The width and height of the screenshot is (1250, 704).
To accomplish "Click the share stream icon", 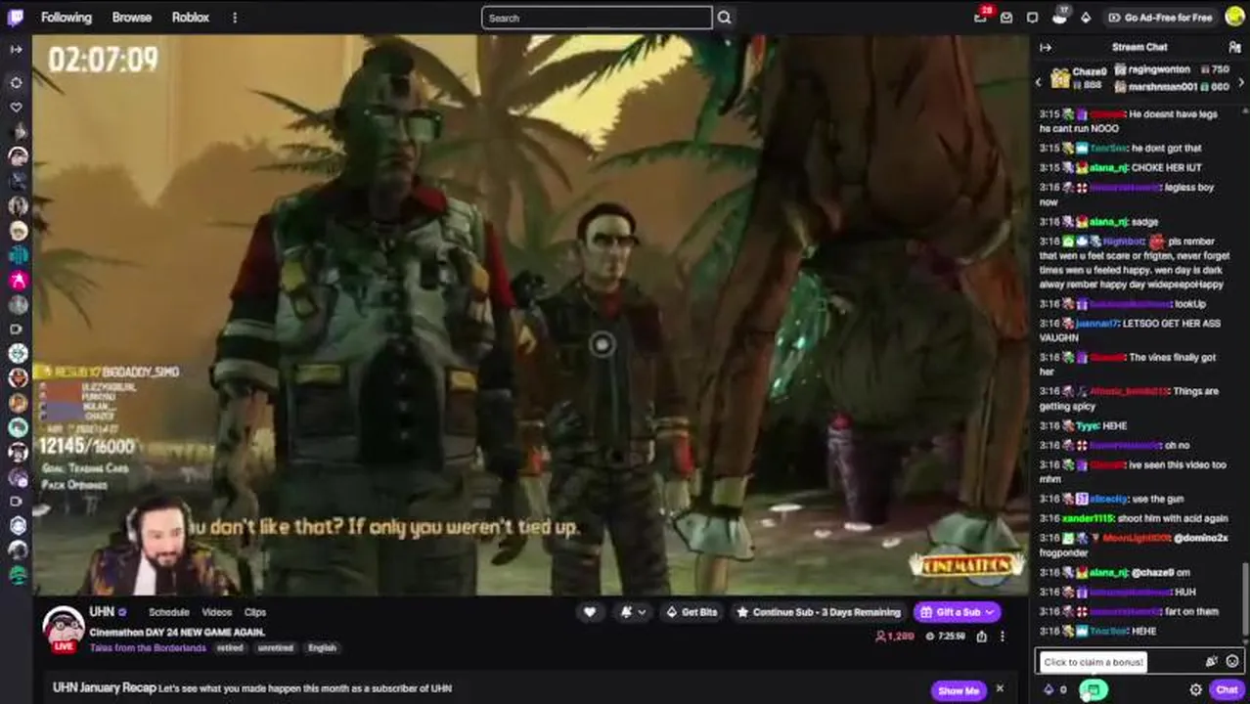I will pos(981,637).
